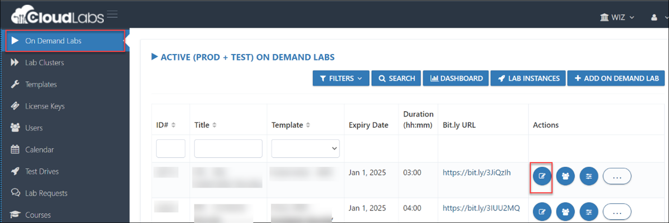Expand the FILTERS dropdown button
Viewport: 669px width, 223px height.
[341, 78]
